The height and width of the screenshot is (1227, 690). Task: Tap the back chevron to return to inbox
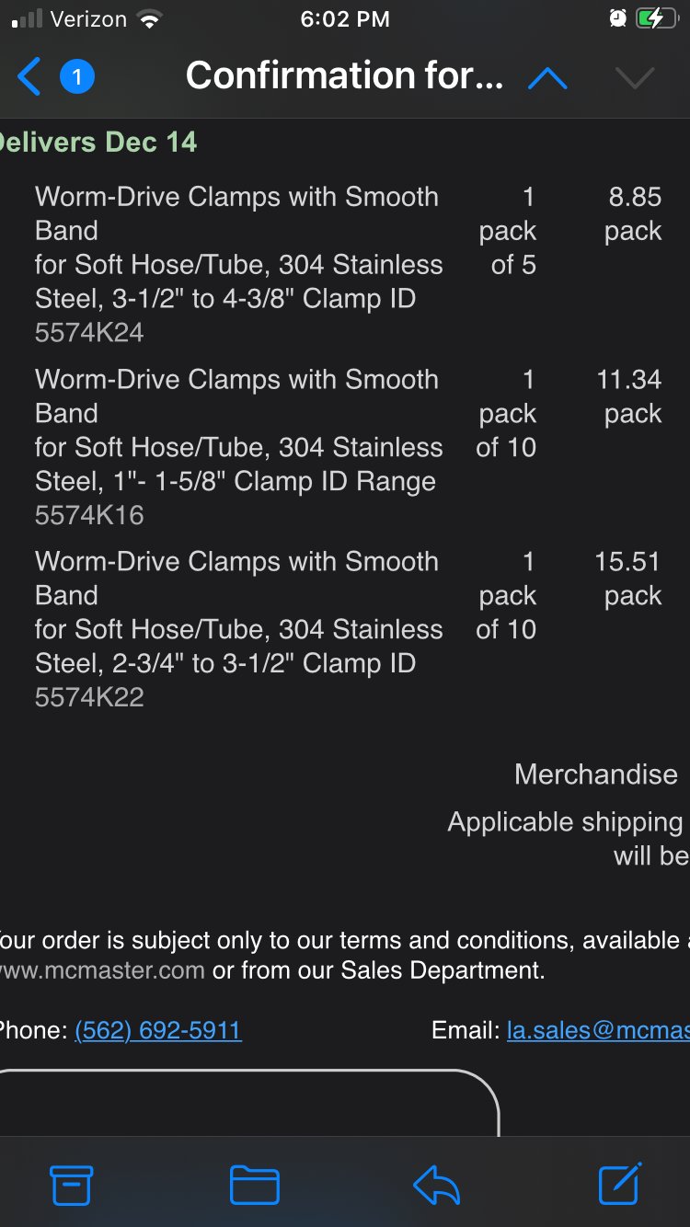coord(29,76)
